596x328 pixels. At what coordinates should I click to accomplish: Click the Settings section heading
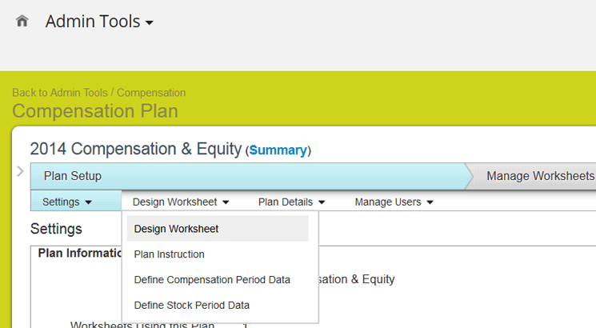tap(56, 229)
